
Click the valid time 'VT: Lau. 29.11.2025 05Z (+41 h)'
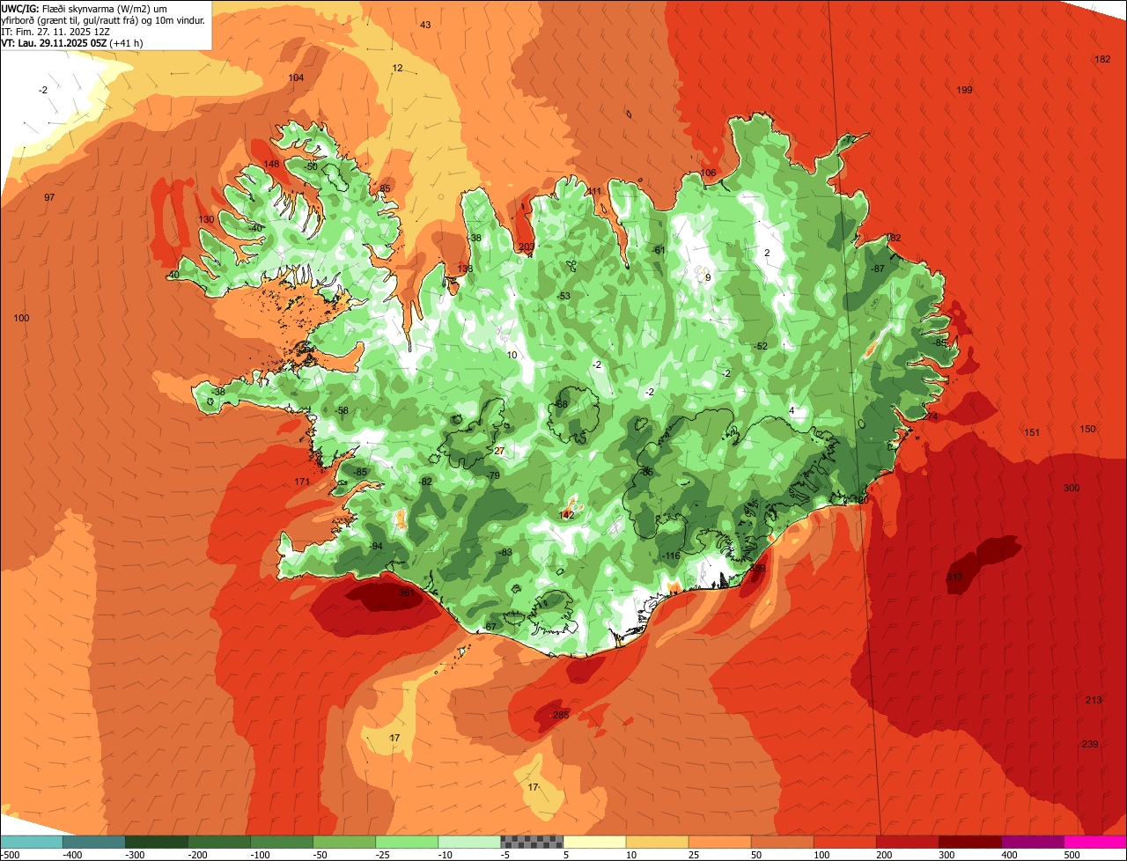point(72,42)
